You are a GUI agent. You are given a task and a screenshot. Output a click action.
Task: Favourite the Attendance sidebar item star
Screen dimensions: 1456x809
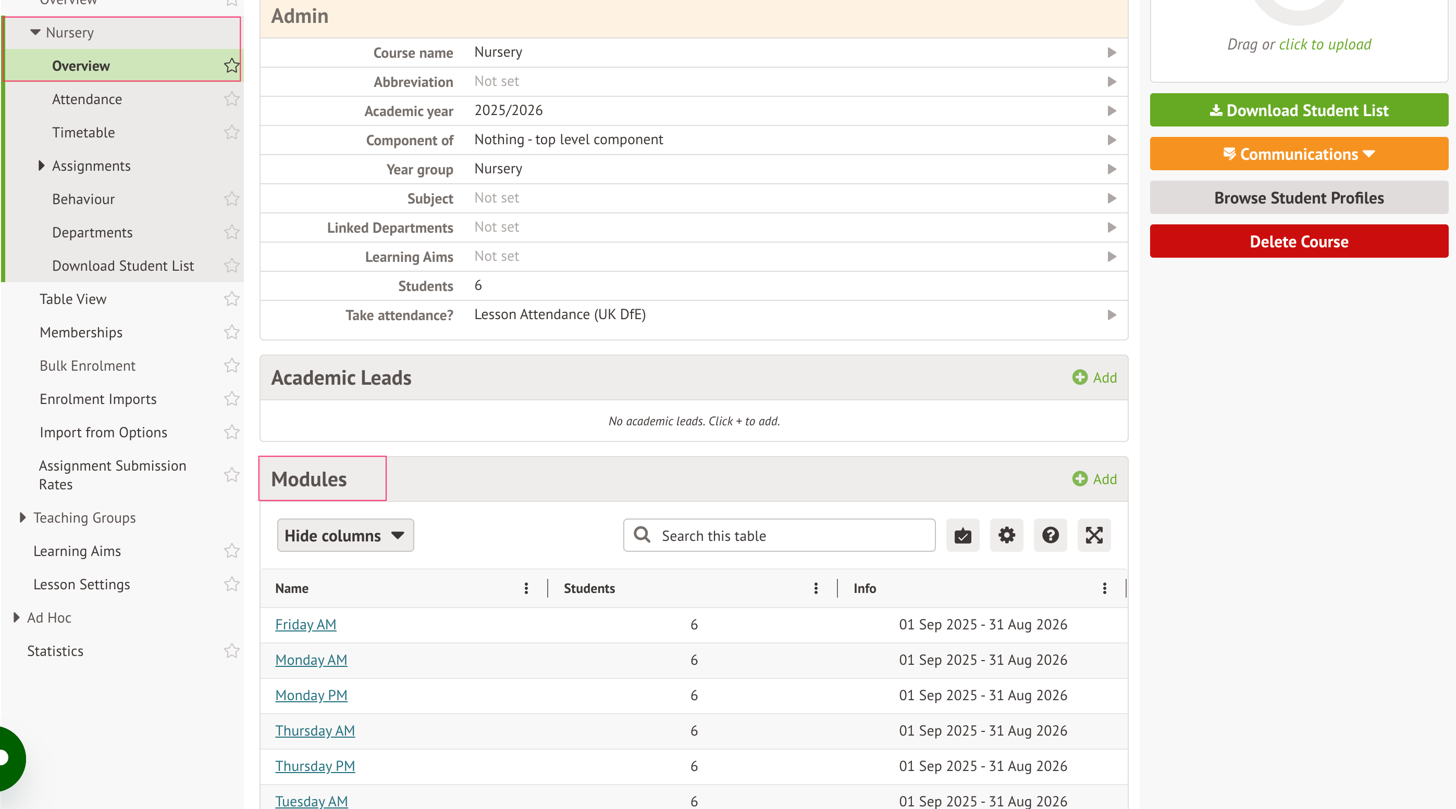click(x=231, y=99)
